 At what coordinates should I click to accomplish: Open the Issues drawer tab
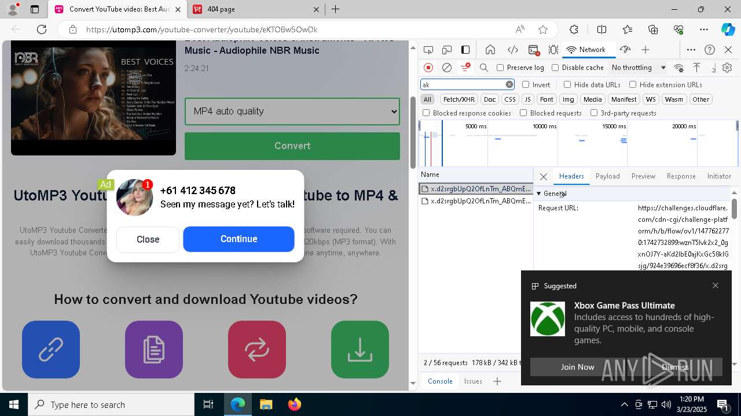point(473,381)
